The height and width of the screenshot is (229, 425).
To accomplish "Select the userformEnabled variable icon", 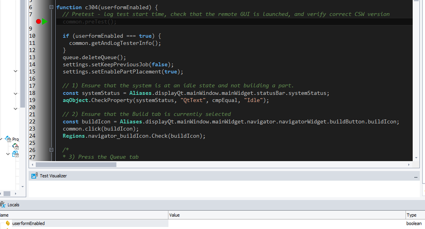I will (8, 223).
